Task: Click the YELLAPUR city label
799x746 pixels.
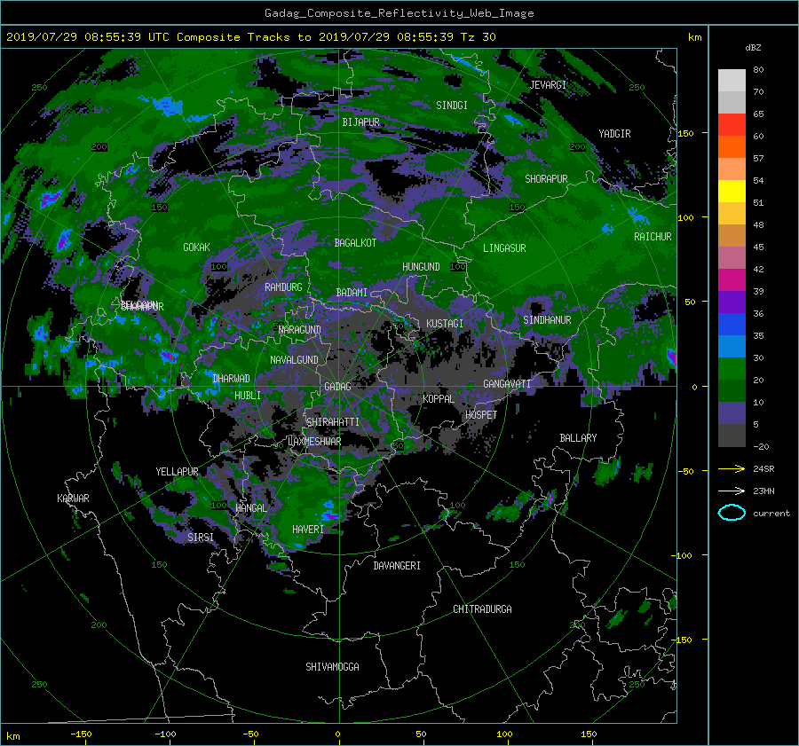Action: tap(177, 472)
